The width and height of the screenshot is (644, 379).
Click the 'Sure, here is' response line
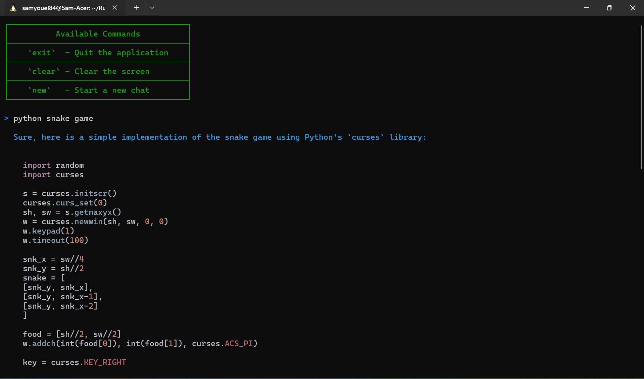pyautogui.click(x=219, y=137)
